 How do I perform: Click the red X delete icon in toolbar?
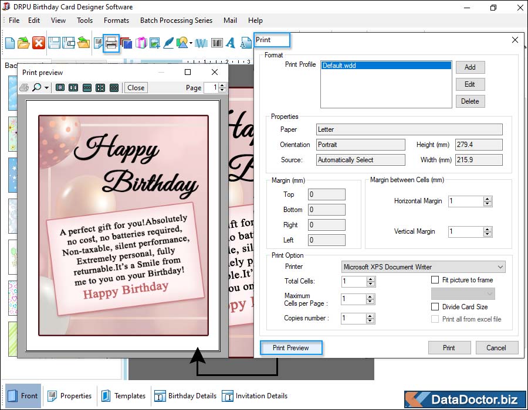click(x=39, y=43)
